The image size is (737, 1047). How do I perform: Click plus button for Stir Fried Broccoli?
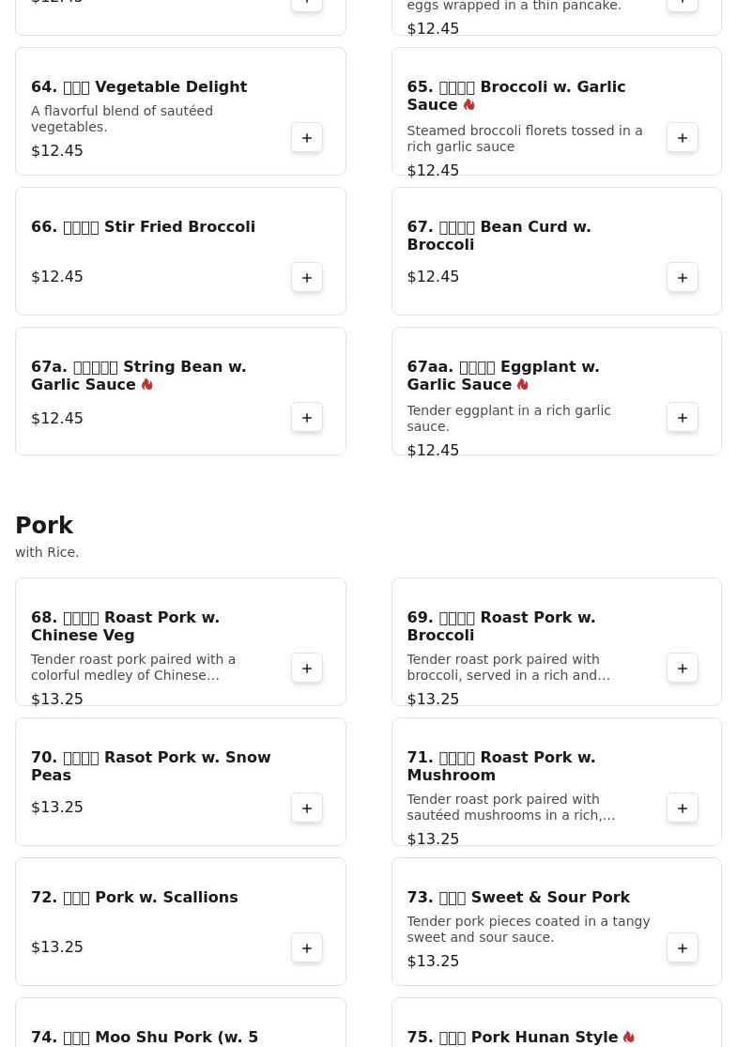[x=307, y=278]
